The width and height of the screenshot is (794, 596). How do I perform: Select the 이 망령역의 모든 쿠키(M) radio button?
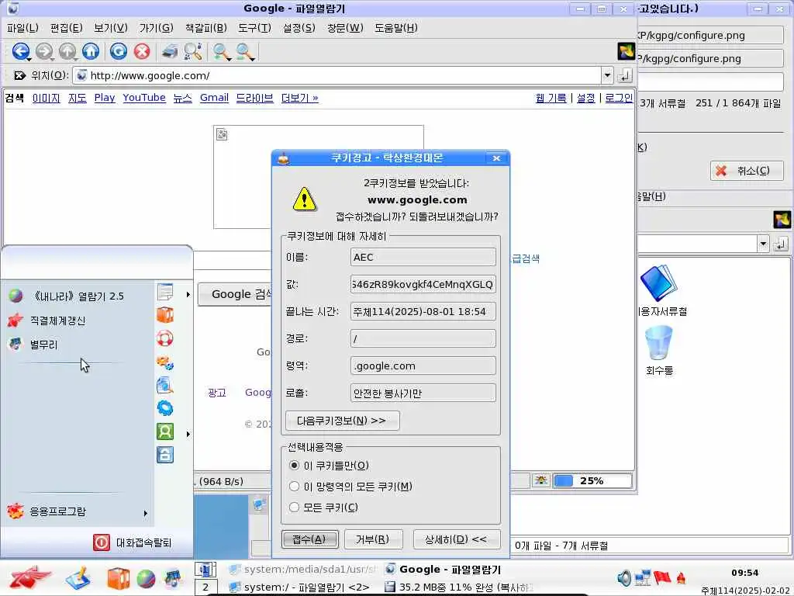point(294,487)
